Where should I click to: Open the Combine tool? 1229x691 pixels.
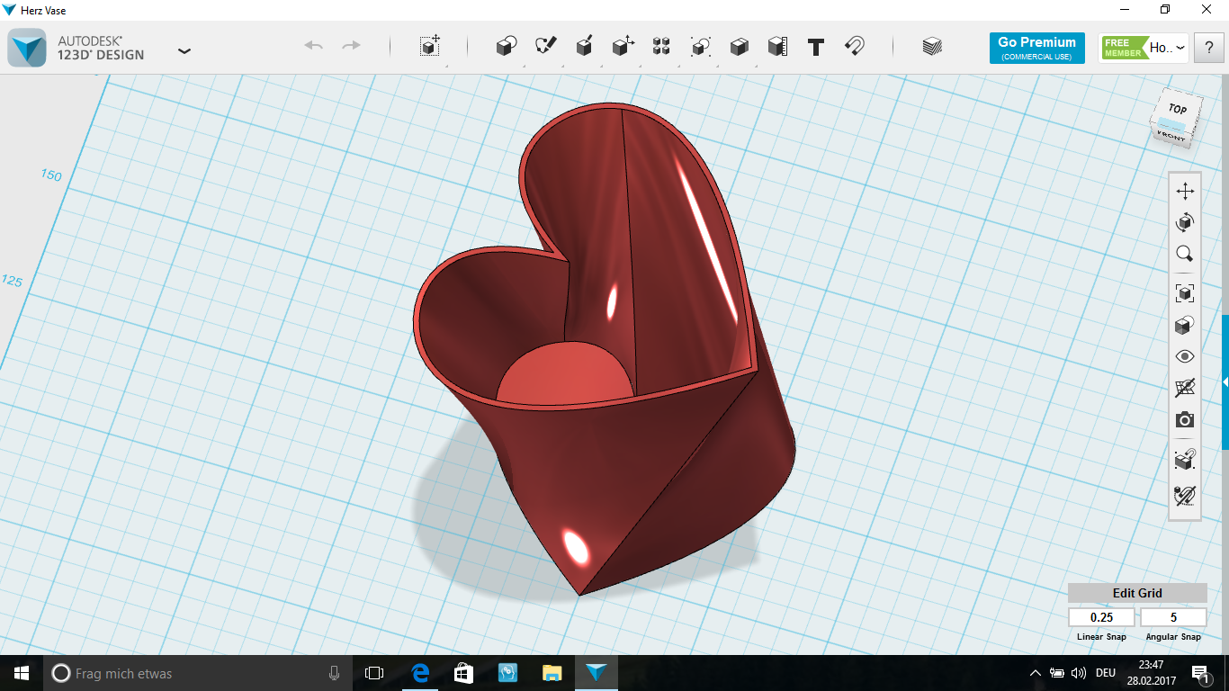[x=740, y=46]
